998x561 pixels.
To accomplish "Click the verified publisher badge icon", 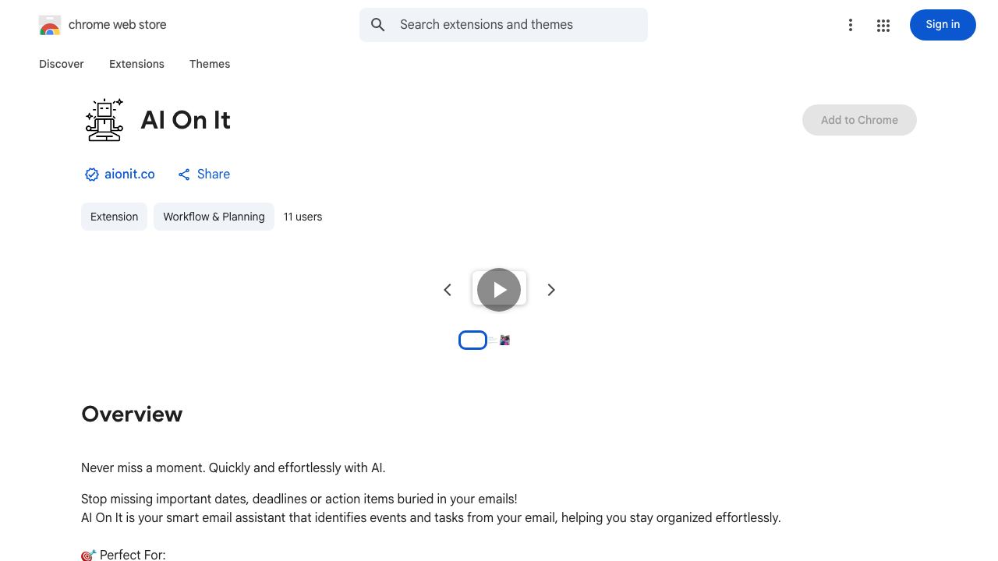I will [92, 175].
